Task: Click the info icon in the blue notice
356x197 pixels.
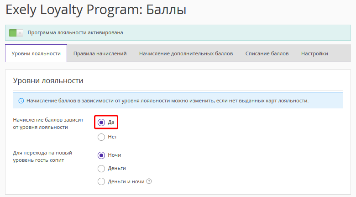Action: (x=21, y=101)
